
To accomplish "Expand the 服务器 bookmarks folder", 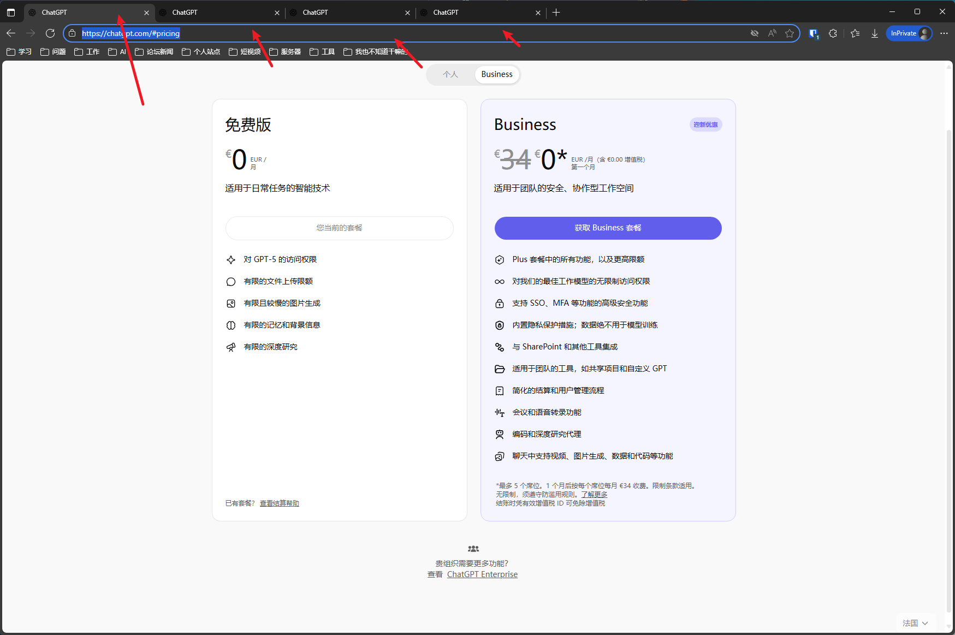I will click(x=285, y=52).
